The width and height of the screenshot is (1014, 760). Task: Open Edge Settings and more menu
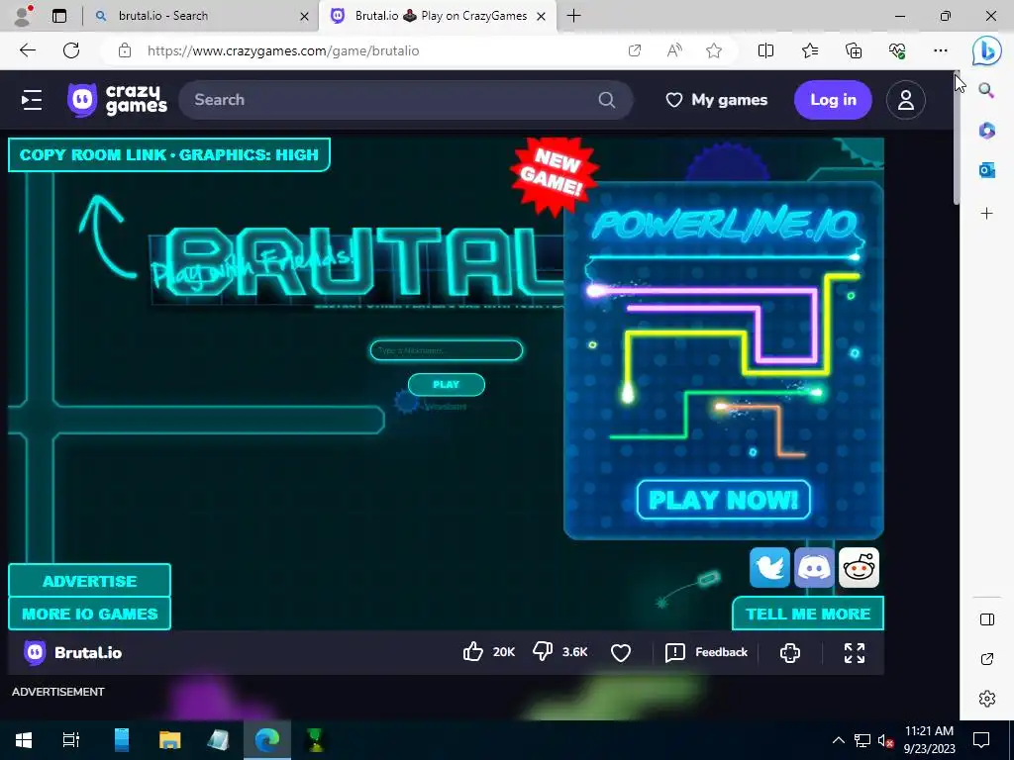[x=941, y=50]
